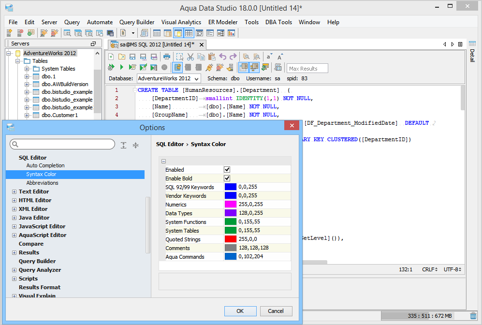Toggle the highlighted table grid icon in main toolbar

click(189, 33)
